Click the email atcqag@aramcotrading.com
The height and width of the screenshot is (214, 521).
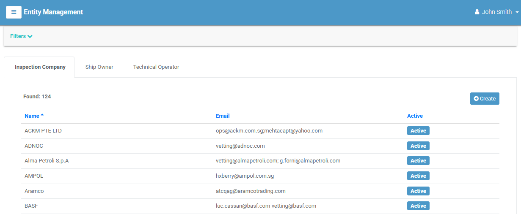[251, 191]
